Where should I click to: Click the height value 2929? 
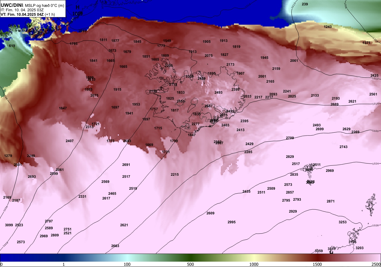[x=293, y=211]
